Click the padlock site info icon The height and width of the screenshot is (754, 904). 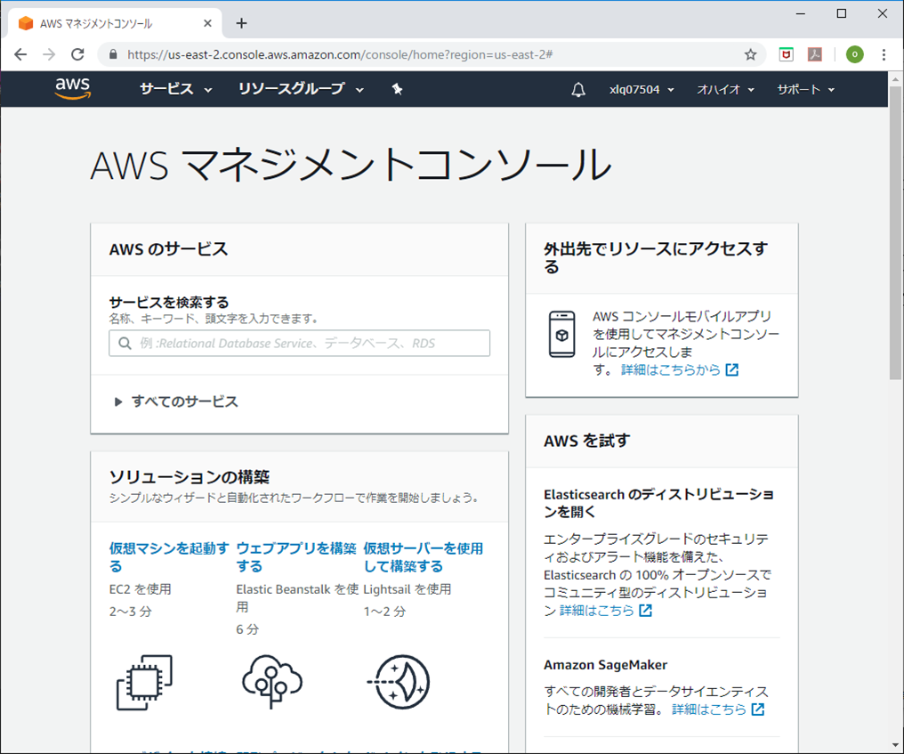113,55
